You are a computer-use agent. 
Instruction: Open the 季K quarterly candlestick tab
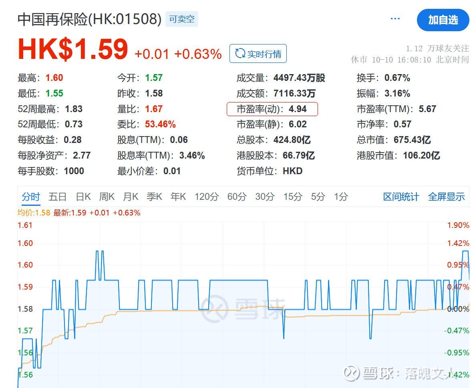[155, 197]
